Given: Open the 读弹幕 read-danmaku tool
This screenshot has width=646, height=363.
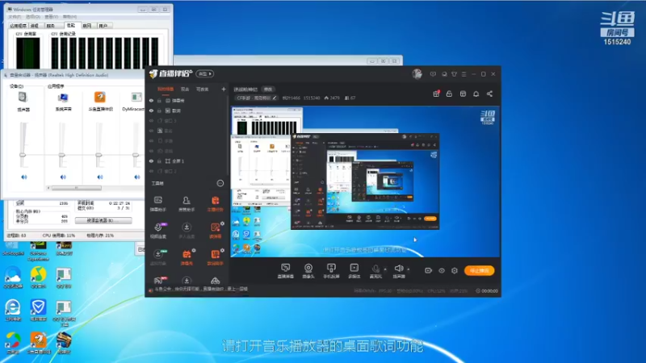Looking at the screenshot, I should click(x=215, y=231).
